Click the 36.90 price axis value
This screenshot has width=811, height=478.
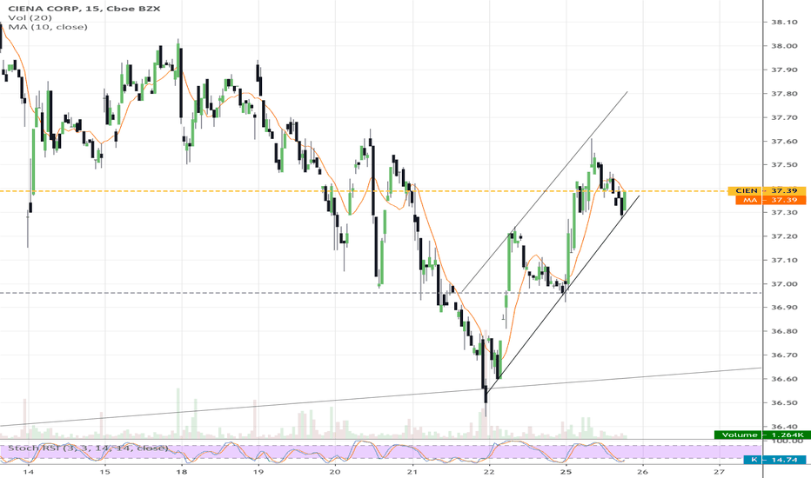[784, 308]
